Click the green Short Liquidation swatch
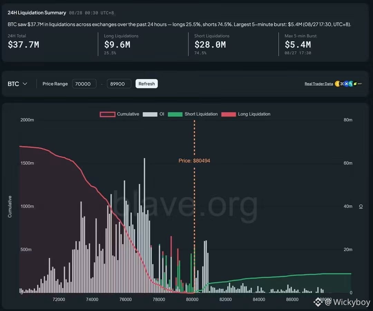This screenshot has height=311, width=373. click(175, 114)
